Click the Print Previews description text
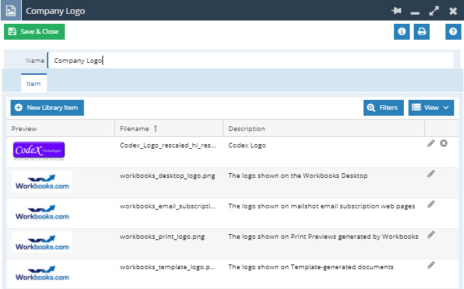The image size is (464, 289). coord(323,237)
